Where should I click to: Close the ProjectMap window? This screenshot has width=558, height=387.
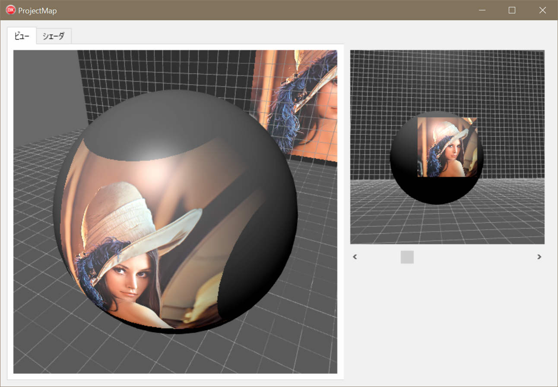click(x=542, y=10)
